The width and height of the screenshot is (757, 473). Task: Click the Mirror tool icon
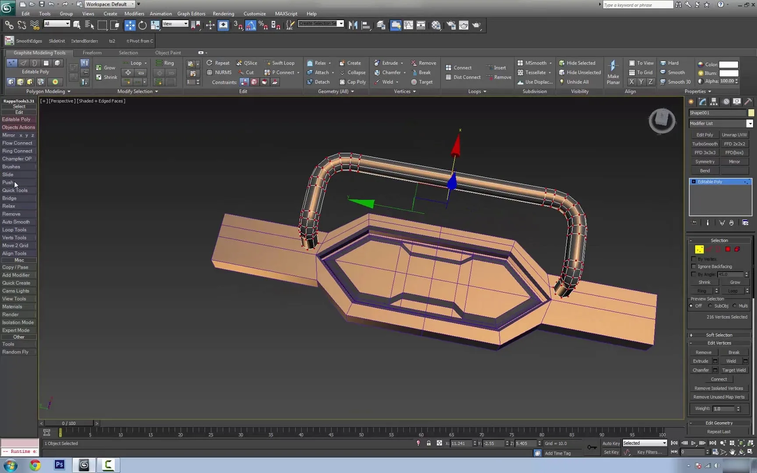(x=353, y=25)
